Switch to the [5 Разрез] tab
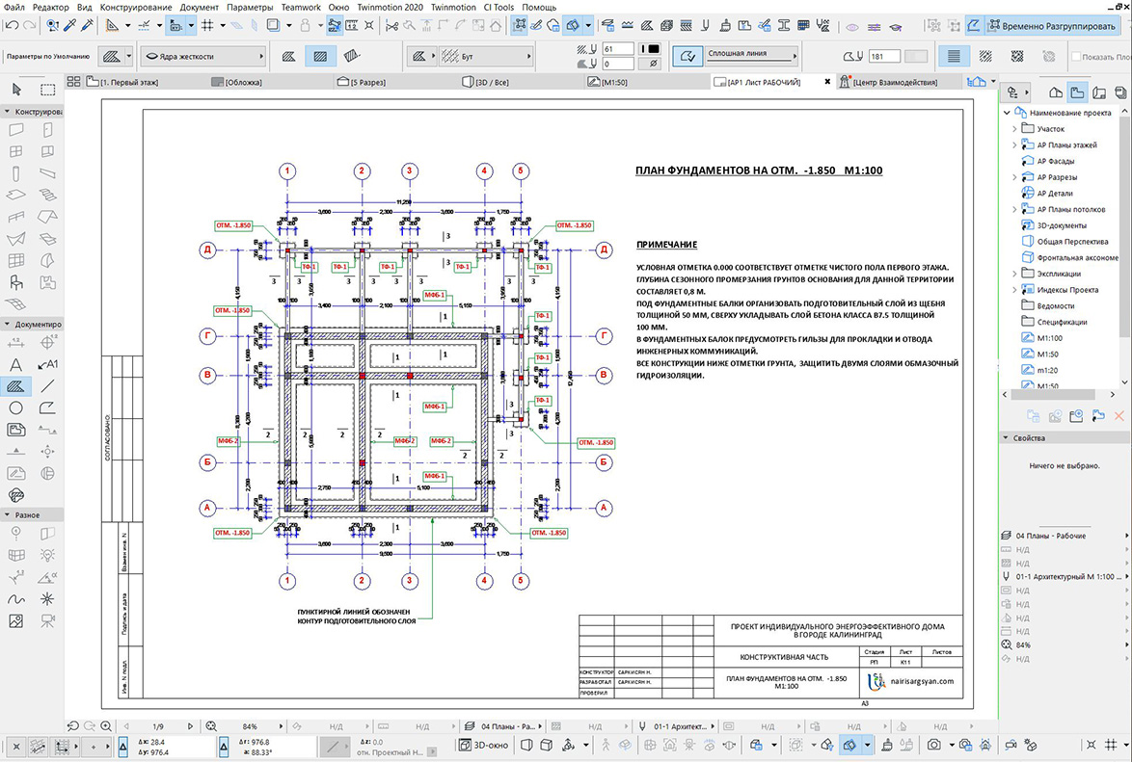Image resolution: width=1132 pixels, height=762 pixels. coord(361,82)
